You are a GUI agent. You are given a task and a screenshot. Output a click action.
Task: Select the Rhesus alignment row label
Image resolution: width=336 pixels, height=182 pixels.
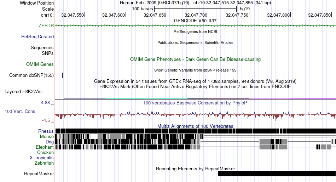click(46, 131)
